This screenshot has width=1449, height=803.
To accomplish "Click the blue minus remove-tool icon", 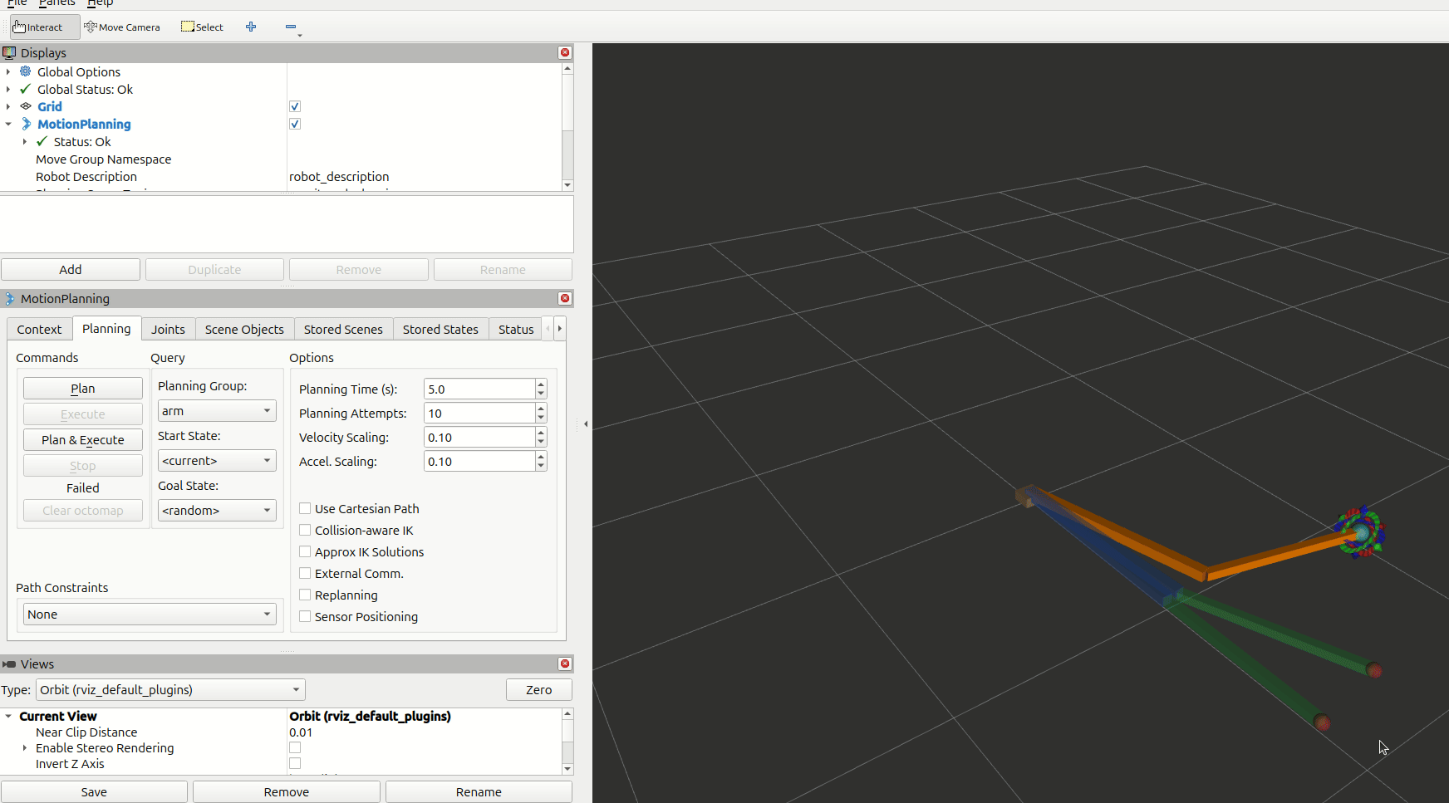I will (291, 27).
